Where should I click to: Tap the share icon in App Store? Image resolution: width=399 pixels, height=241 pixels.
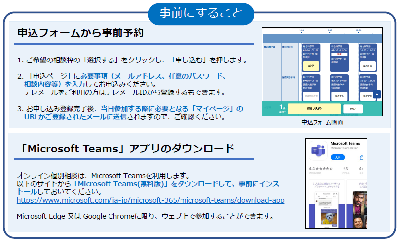pyautogui.click(x=362, y=157)
